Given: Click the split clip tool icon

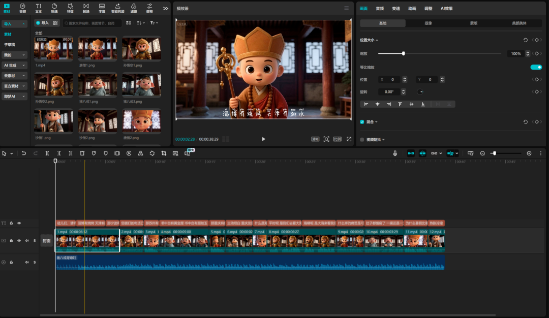Looking at the screenshot, I should [47, 153].
